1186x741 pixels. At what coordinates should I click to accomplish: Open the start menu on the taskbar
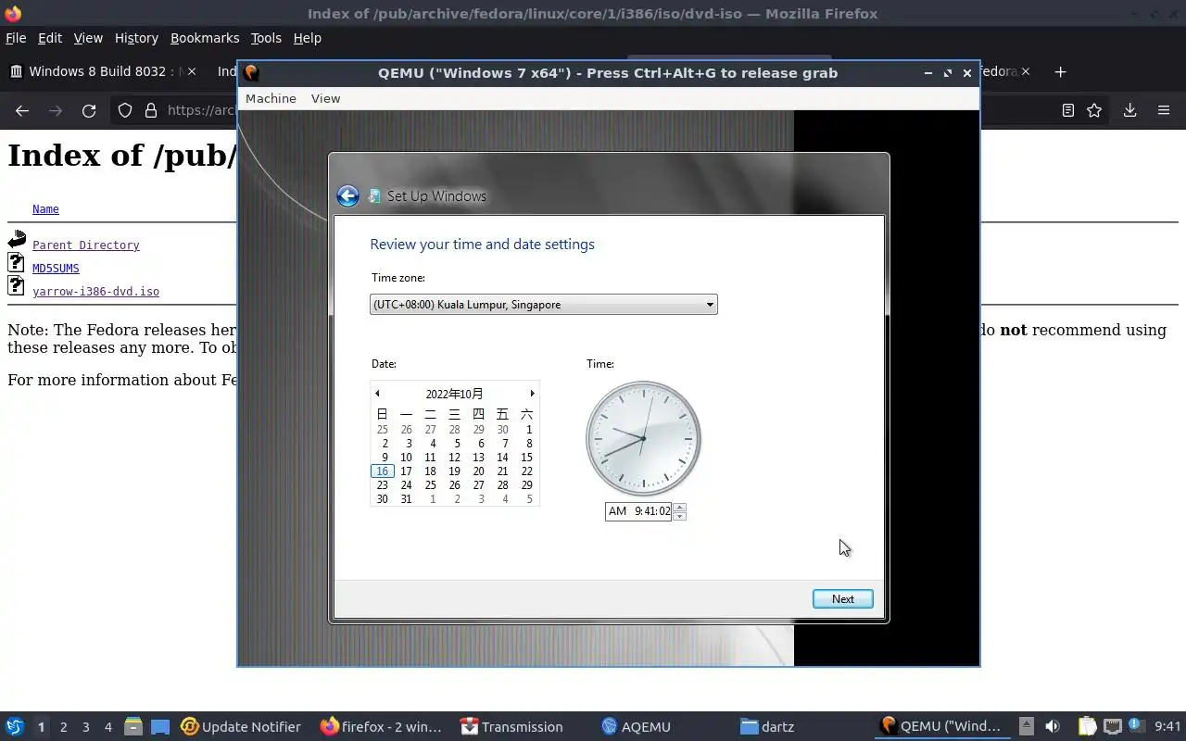pyautogui.click(x=15, y=726)
